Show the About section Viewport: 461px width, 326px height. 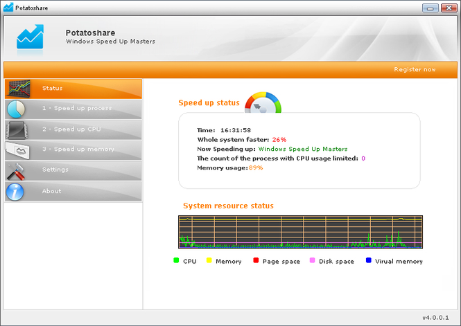[x=73, y=191]
